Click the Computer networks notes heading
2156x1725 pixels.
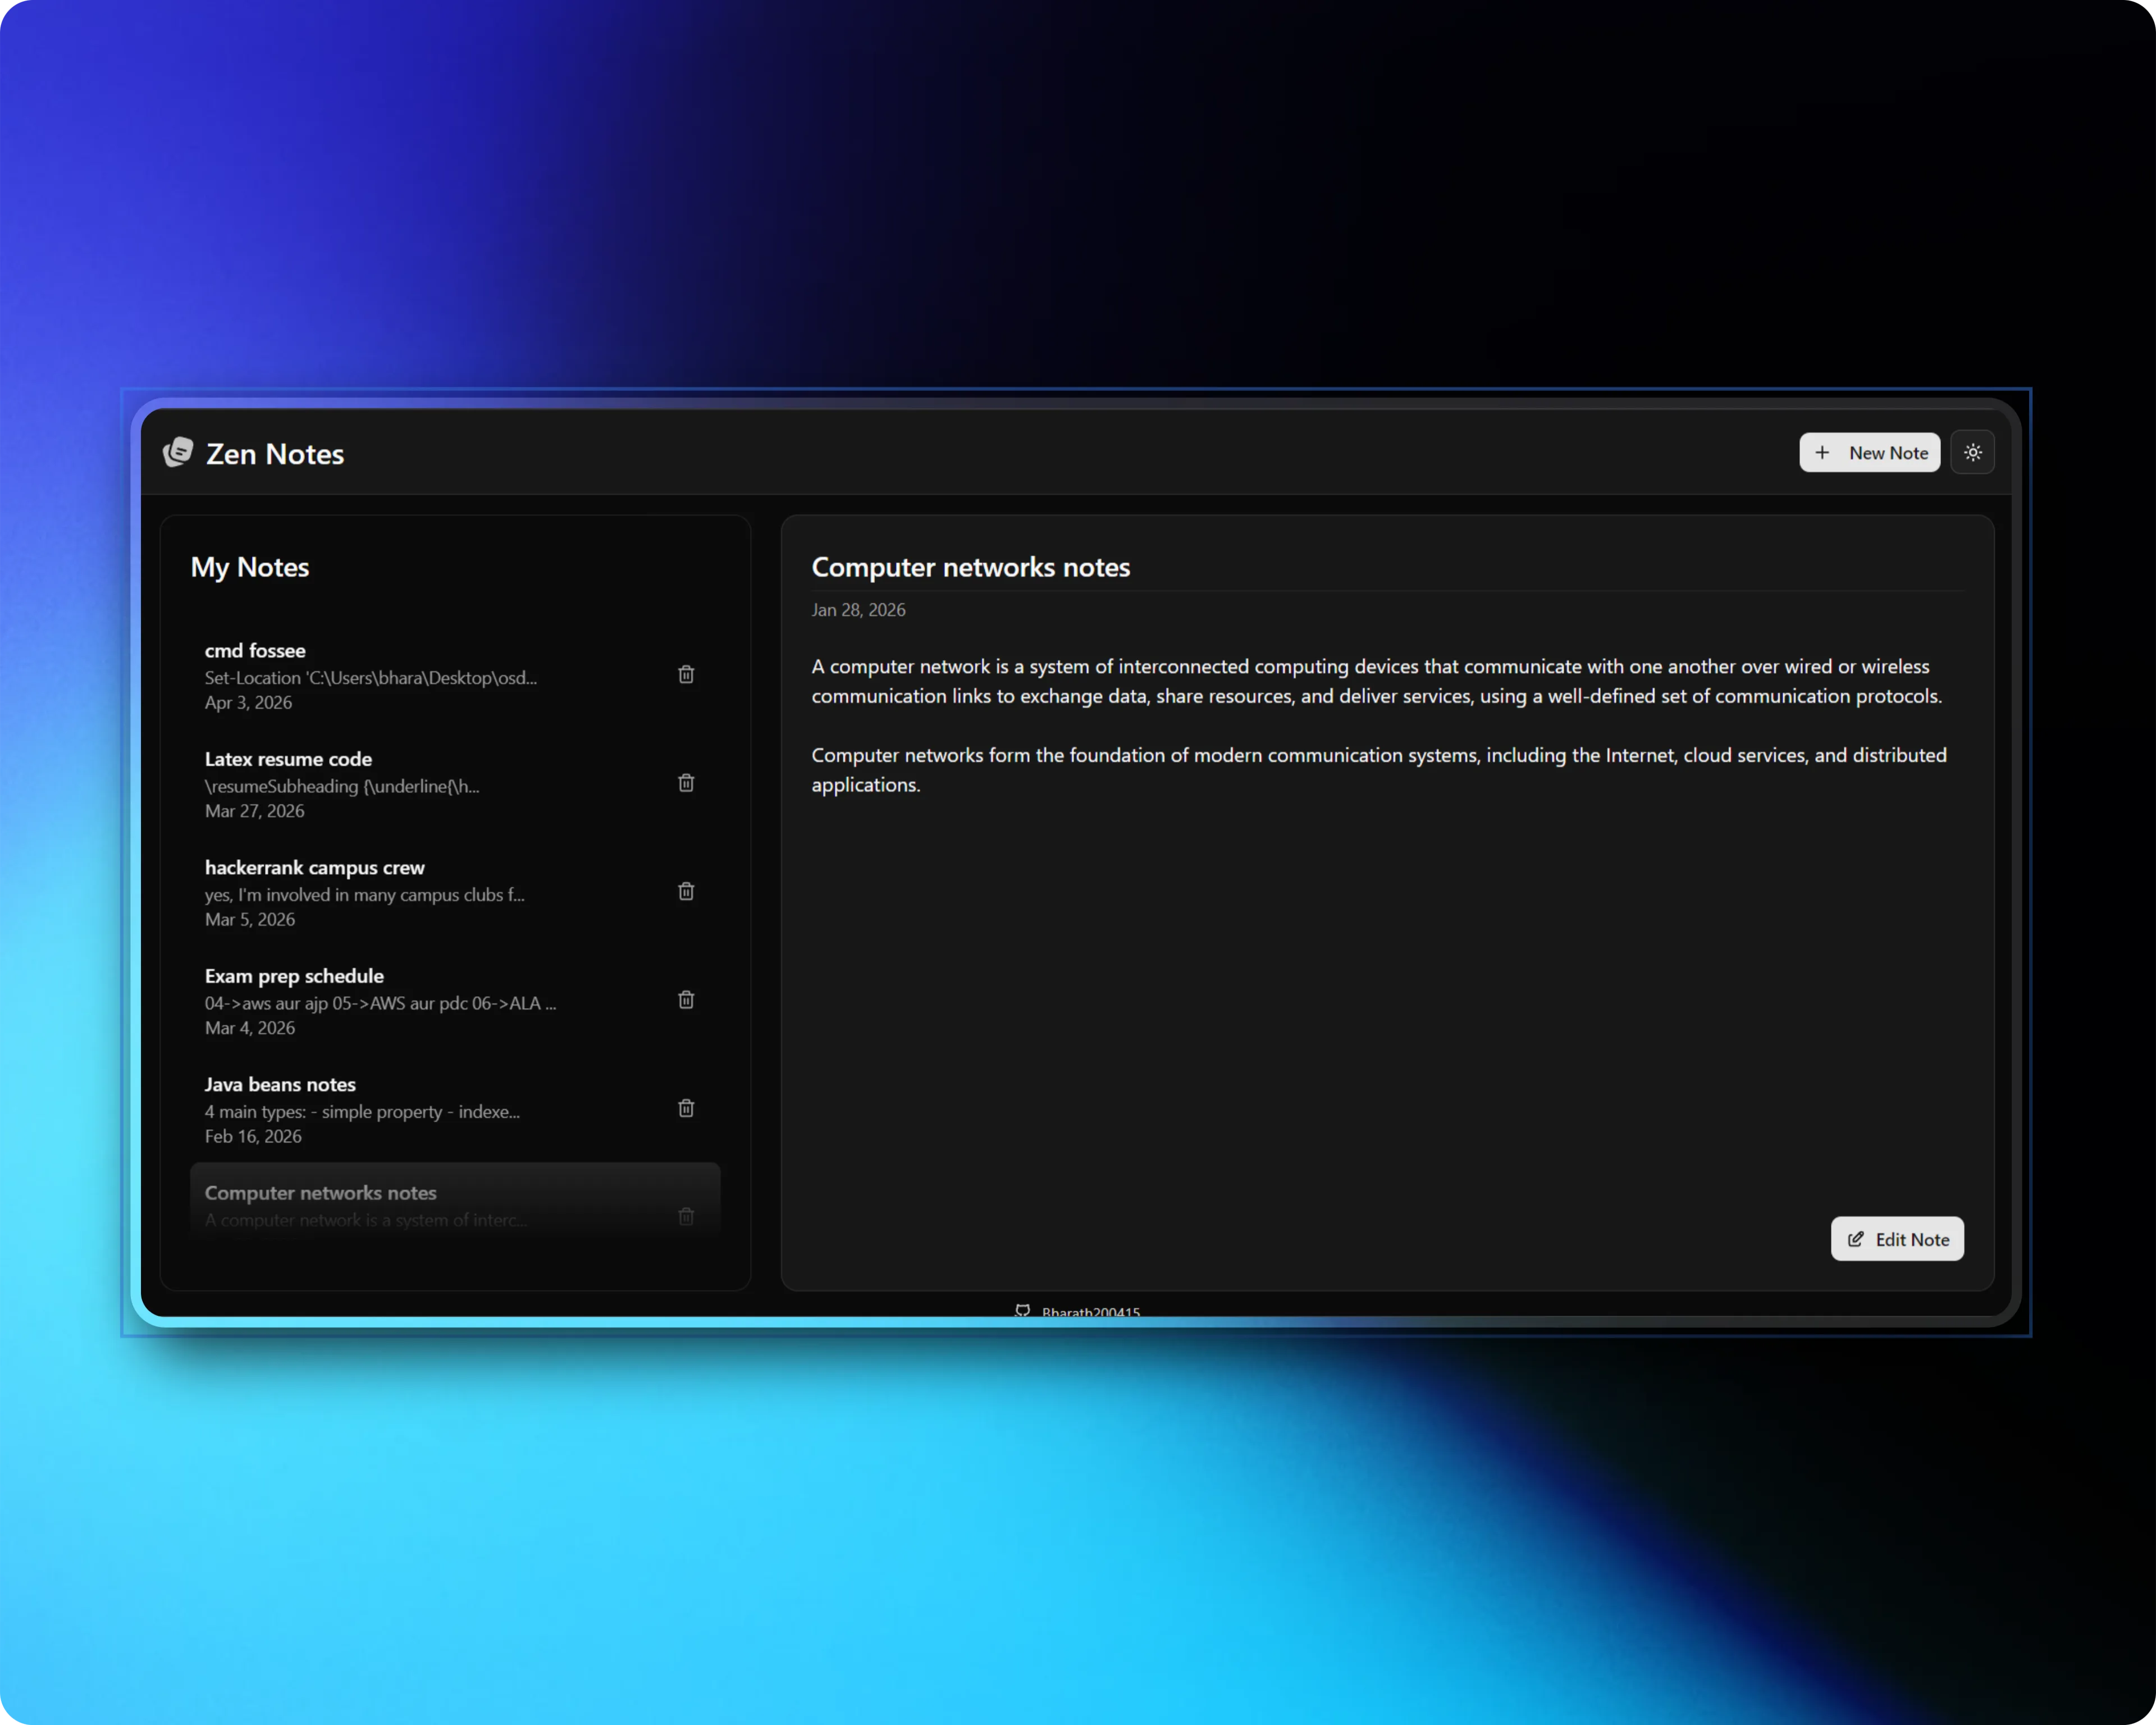pos(970,567)
